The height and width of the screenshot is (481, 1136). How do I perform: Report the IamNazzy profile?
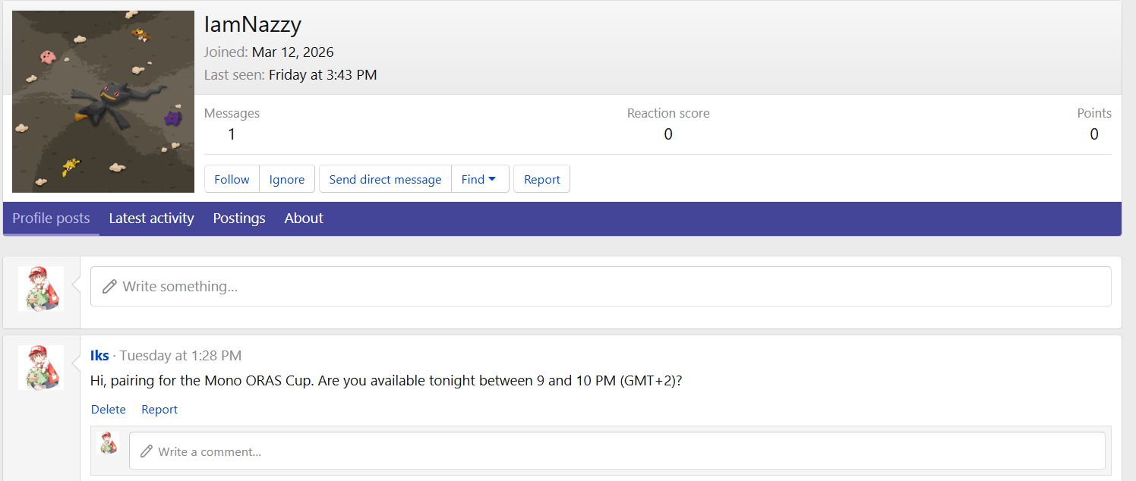click(541, 179)
